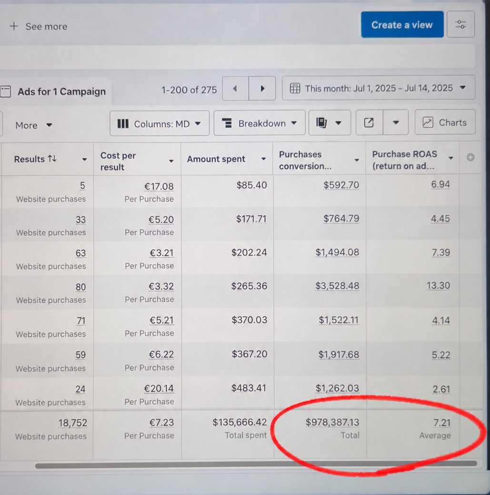490x495 pixels.
Task: Click the total conversion value $978,387.13
Action: coord(332,422)
